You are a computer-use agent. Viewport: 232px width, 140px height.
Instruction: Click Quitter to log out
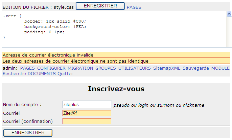(x=65, y=73)
